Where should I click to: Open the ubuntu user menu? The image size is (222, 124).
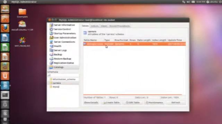[212, 2]
